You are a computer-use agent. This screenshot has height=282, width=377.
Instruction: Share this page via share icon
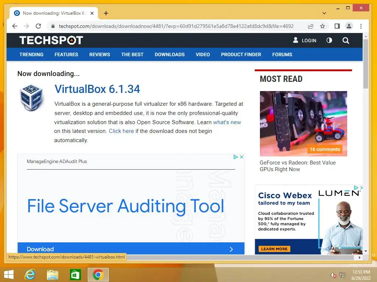[311, 26]
